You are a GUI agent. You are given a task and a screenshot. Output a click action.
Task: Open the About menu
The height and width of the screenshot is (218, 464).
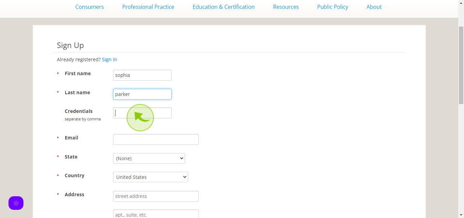(x=374, y=7)
